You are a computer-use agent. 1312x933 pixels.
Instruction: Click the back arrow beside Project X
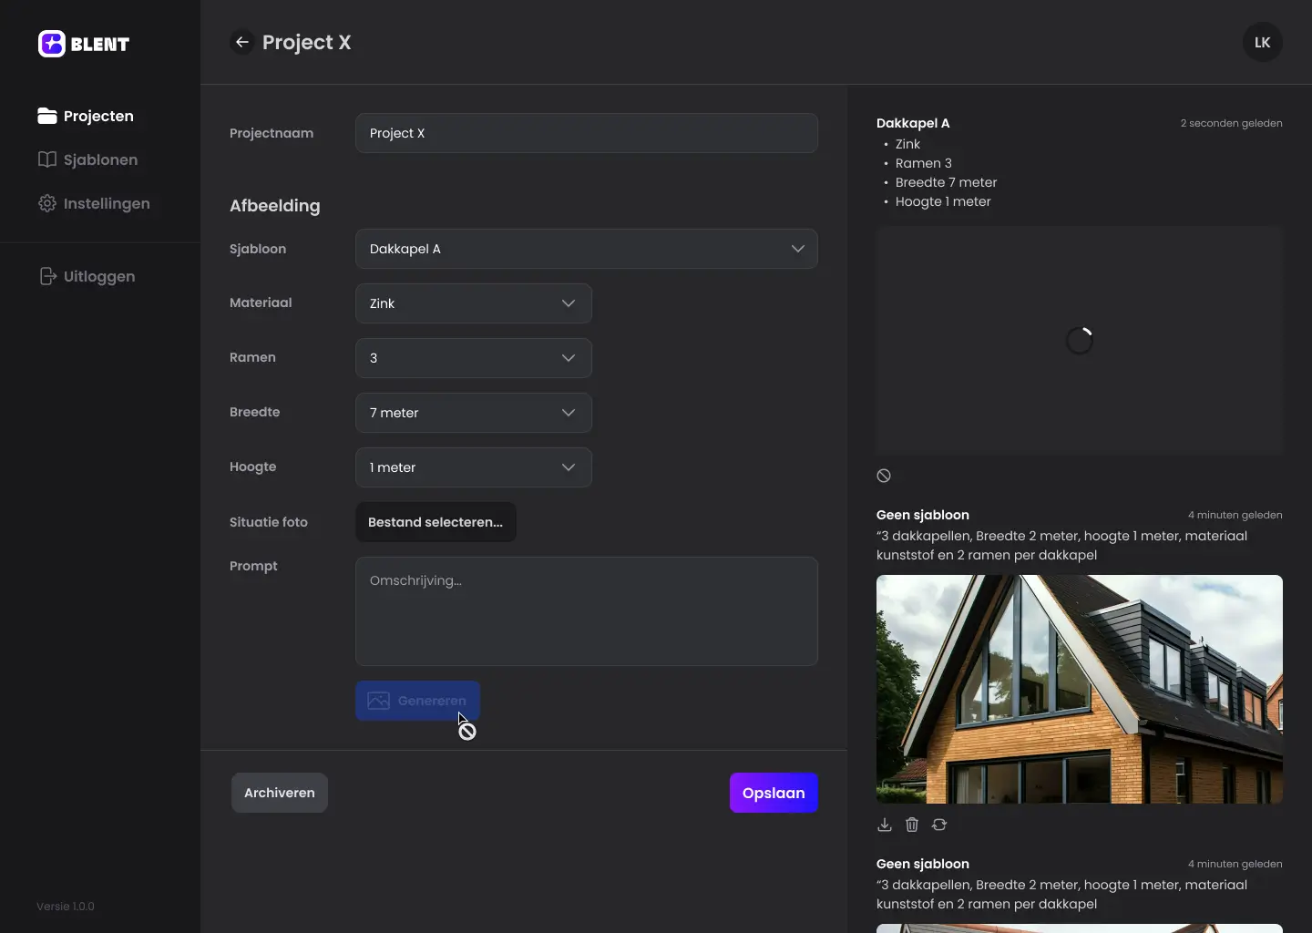click(241, 42)
